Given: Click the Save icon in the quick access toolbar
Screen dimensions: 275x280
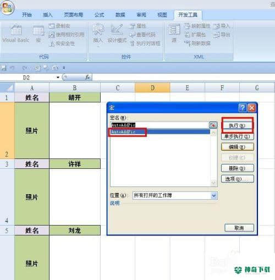Looking at the screenshot, I should pos(3,68).
